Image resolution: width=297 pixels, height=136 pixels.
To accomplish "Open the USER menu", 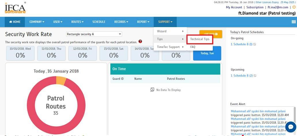I will pos(58,22).
